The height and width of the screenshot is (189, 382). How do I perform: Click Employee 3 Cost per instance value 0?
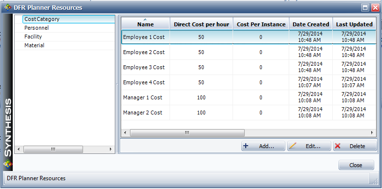(x=261, y=67)
